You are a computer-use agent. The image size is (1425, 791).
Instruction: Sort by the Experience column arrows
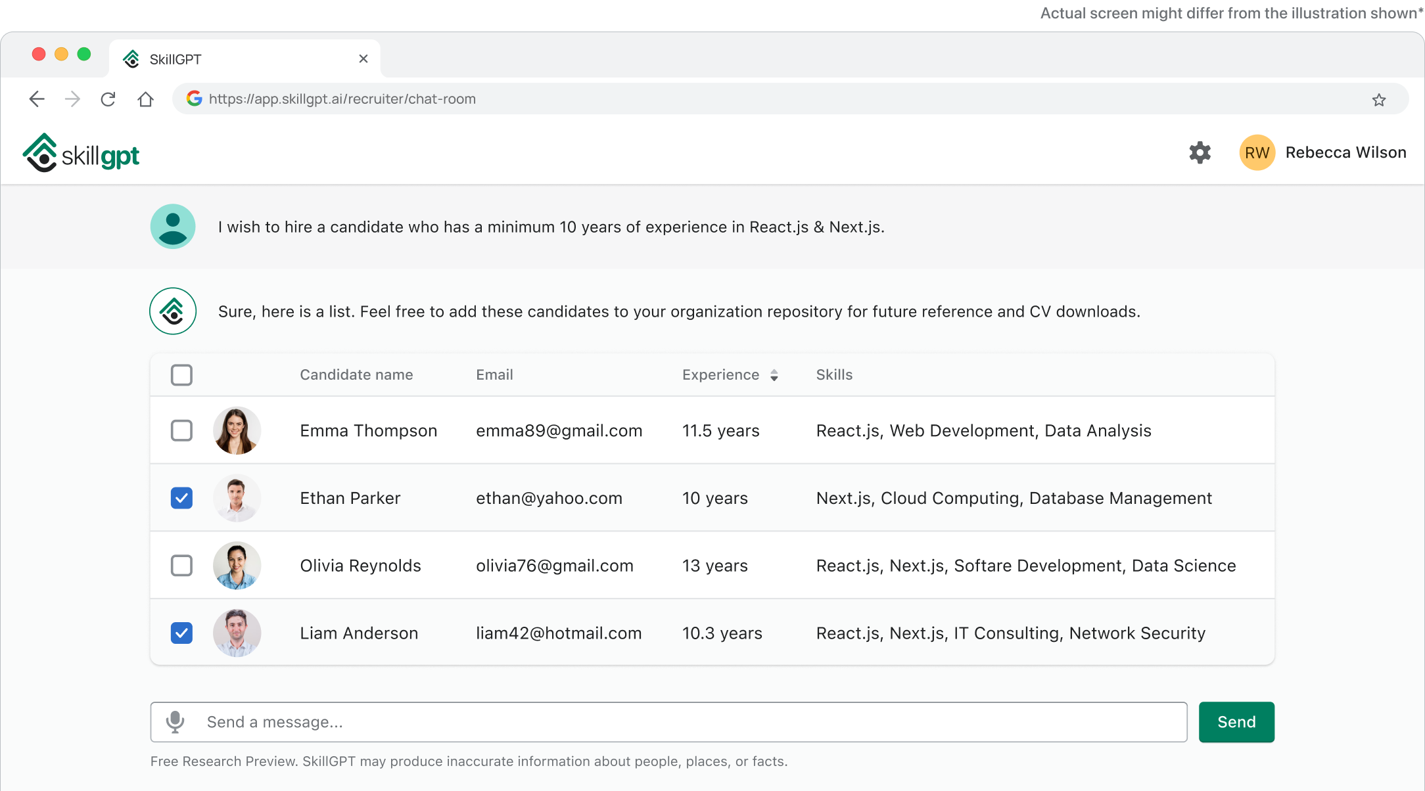click(x=774, y=375)
